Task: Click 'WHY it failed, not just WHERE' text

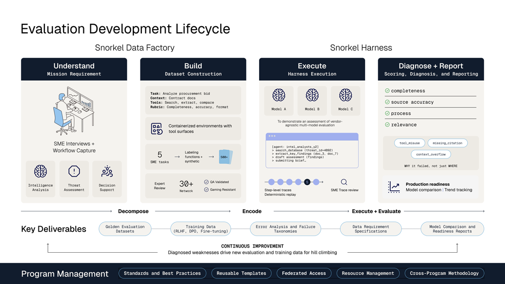Action: [431, 166]
